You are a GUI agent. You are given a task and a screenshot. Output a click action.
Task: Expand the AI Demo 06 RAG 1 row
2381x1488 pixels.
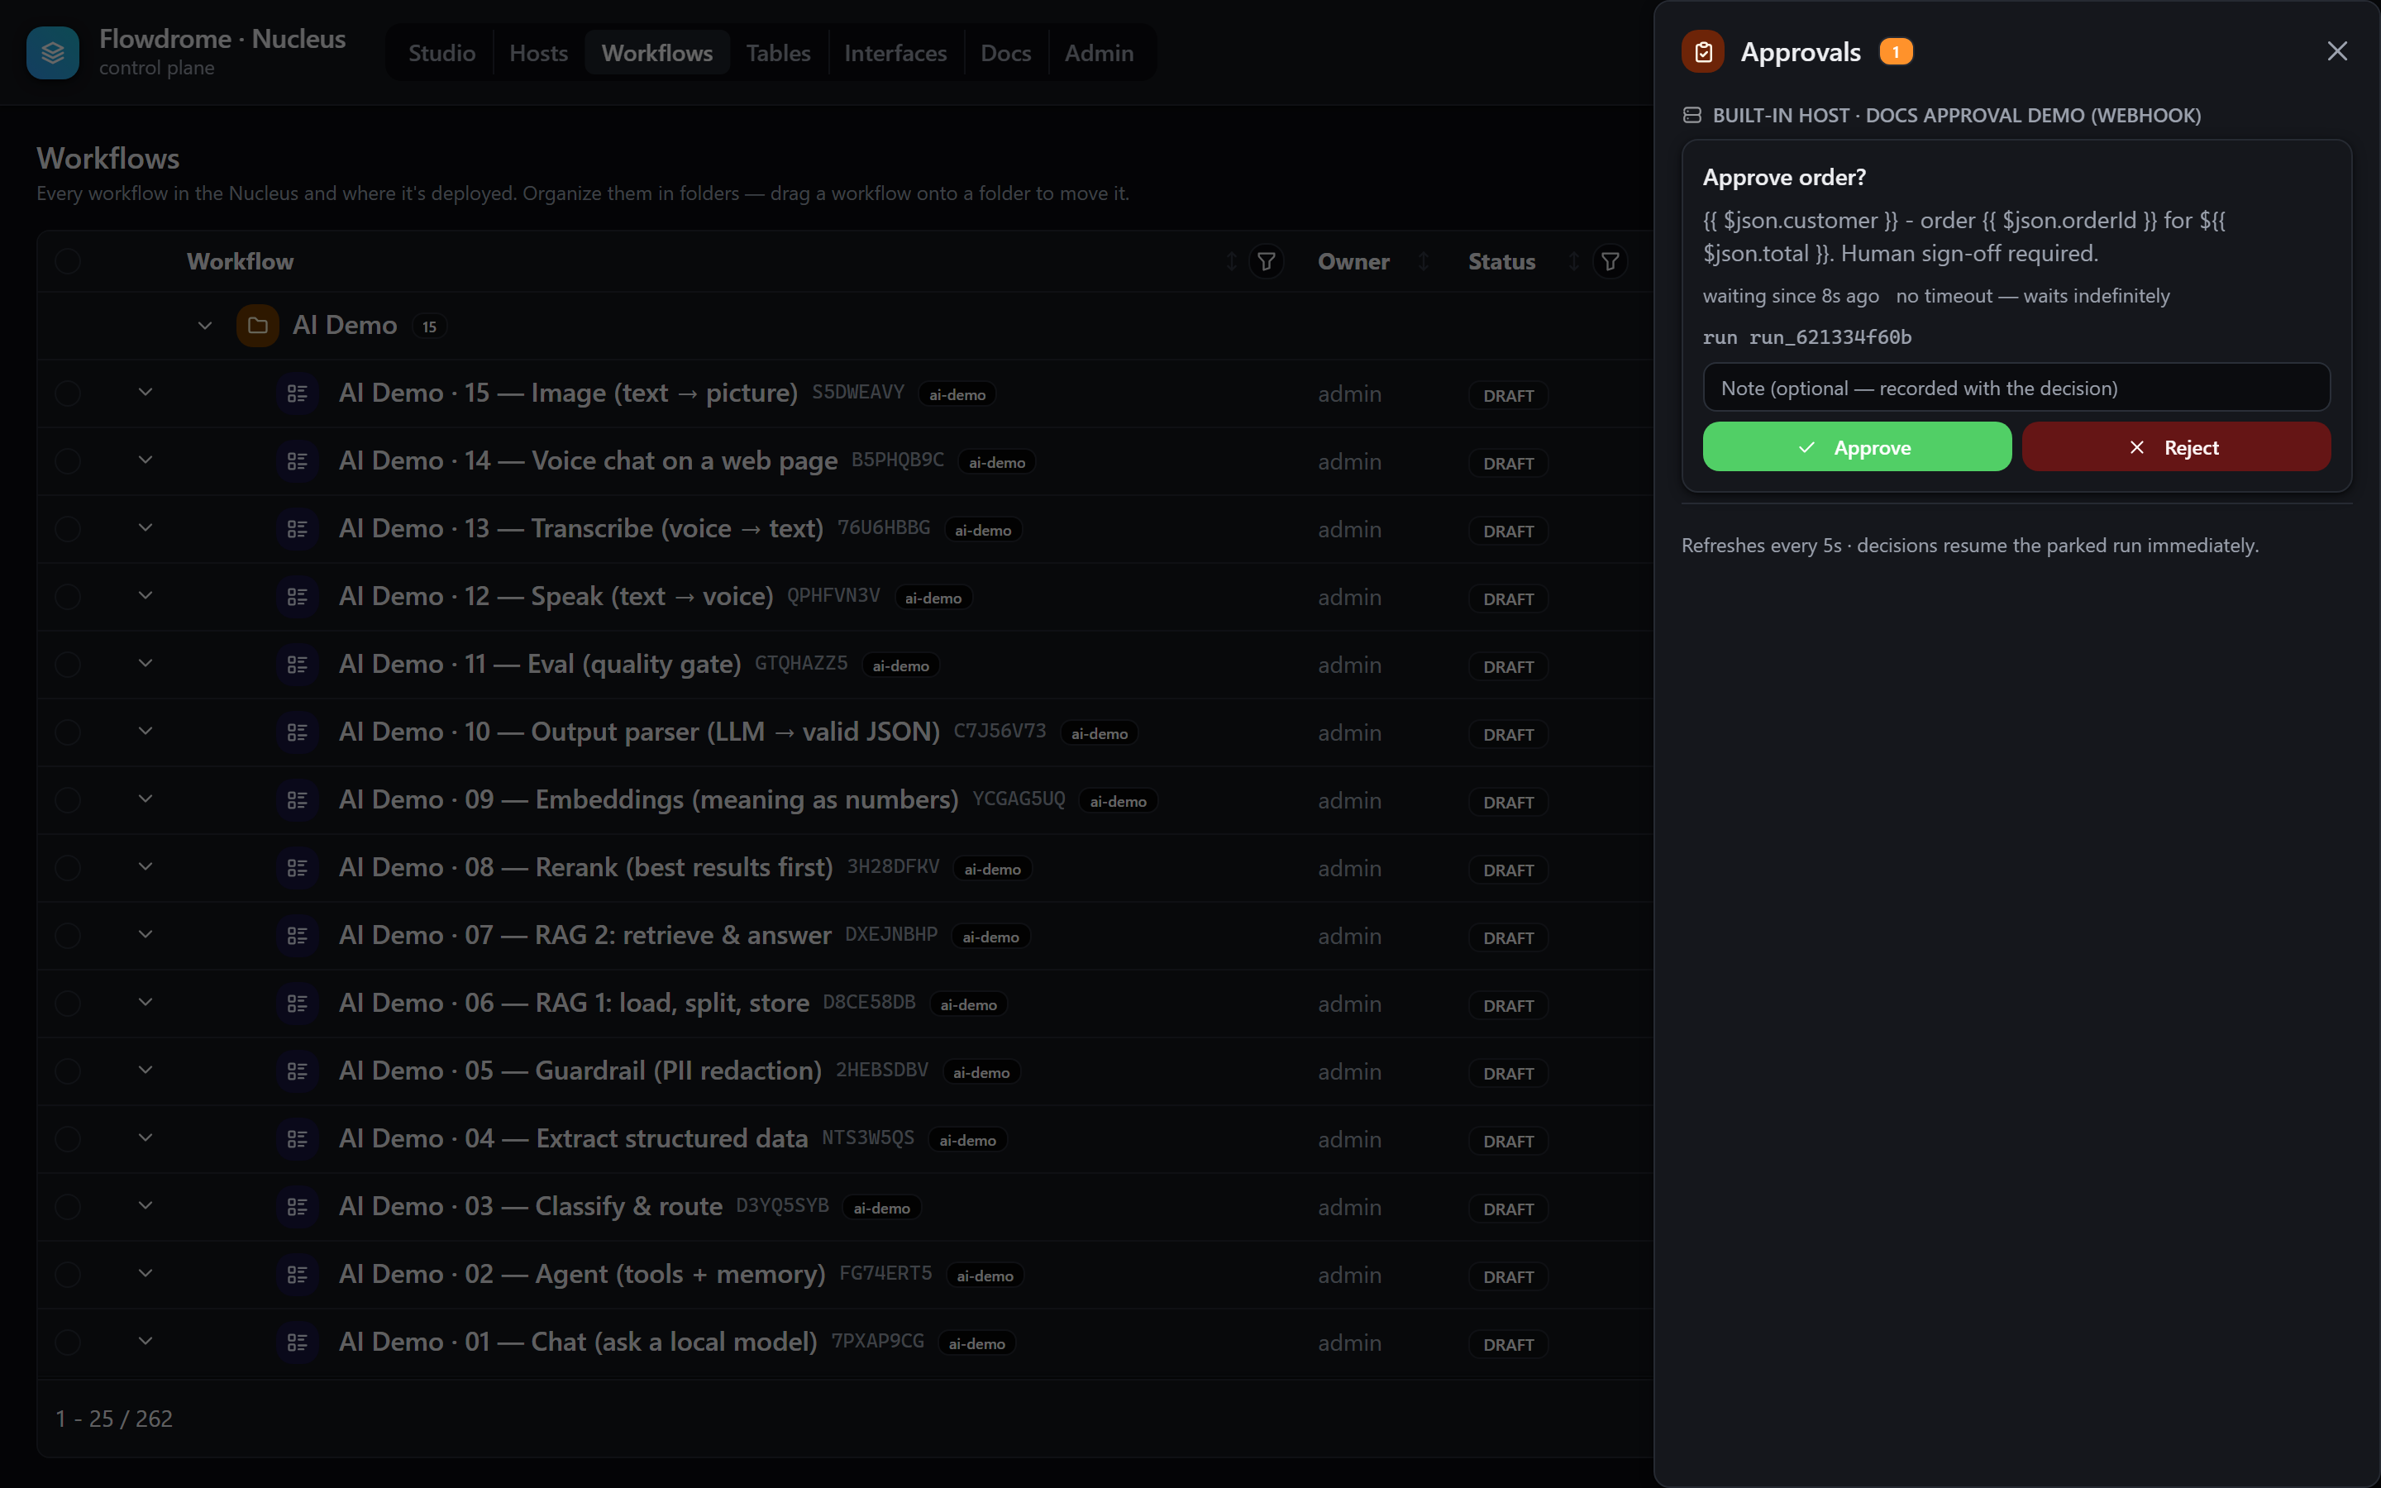pos(146,1003)
